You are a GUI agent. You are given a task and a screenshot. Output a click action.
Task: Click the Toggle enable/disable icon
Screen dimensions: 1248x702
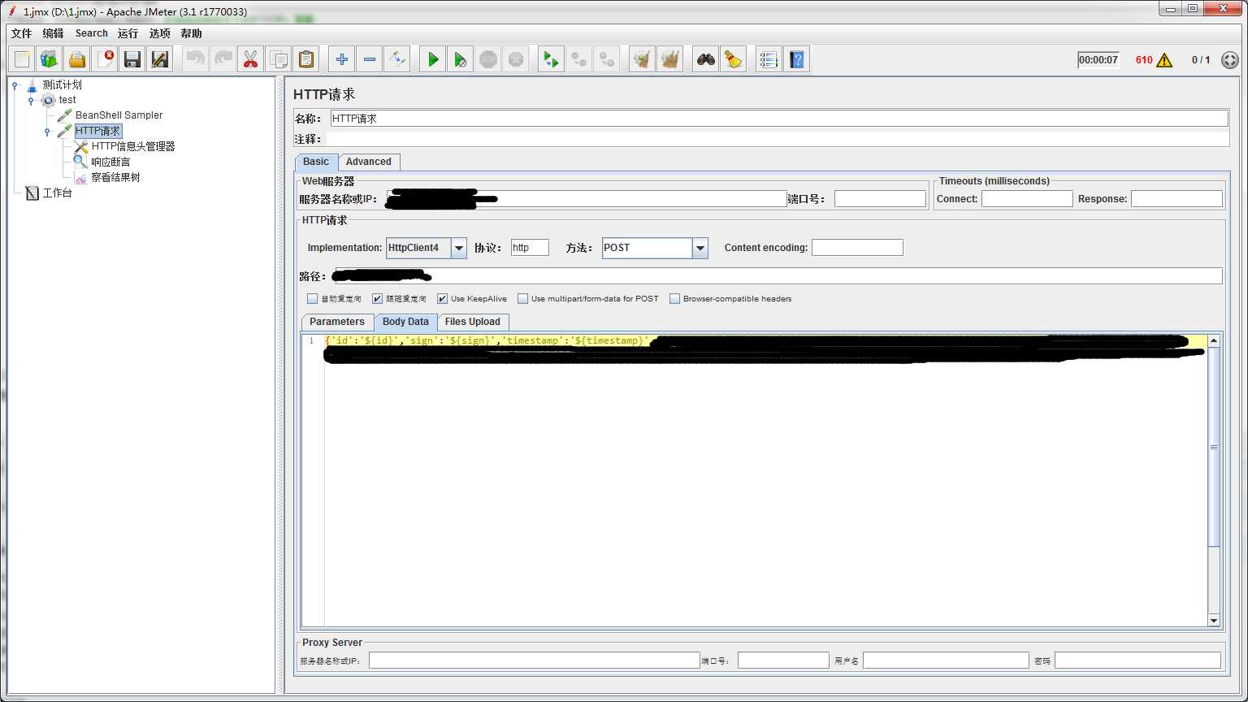pos(397,59)
